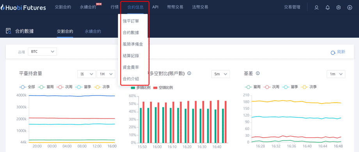Toggle 次周 series in 基差 legend
The image size is (359, 152).
(x=271, y=87)
